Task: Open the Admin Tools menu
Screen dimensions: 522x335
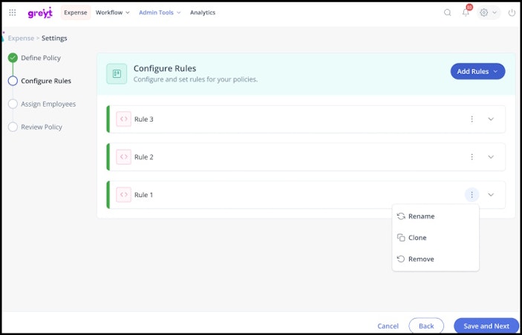Action: [x=160, y=13]
